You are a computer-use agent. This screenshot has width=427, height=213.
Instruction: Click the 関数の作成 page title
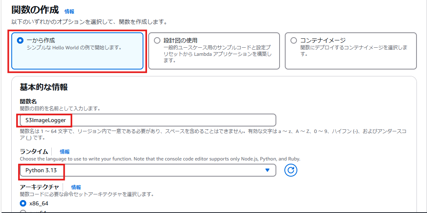coord(35,11)
